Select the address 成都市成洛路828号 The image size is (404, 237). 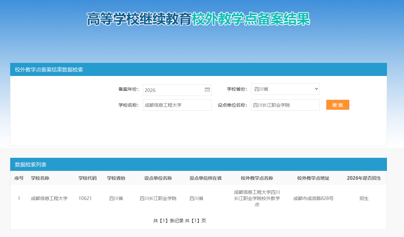click(313, 198)
